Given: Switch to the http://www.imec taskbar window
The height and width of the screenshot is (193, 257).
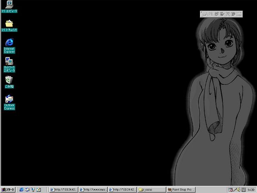Looking at the screenshot, I should point(92,189).
